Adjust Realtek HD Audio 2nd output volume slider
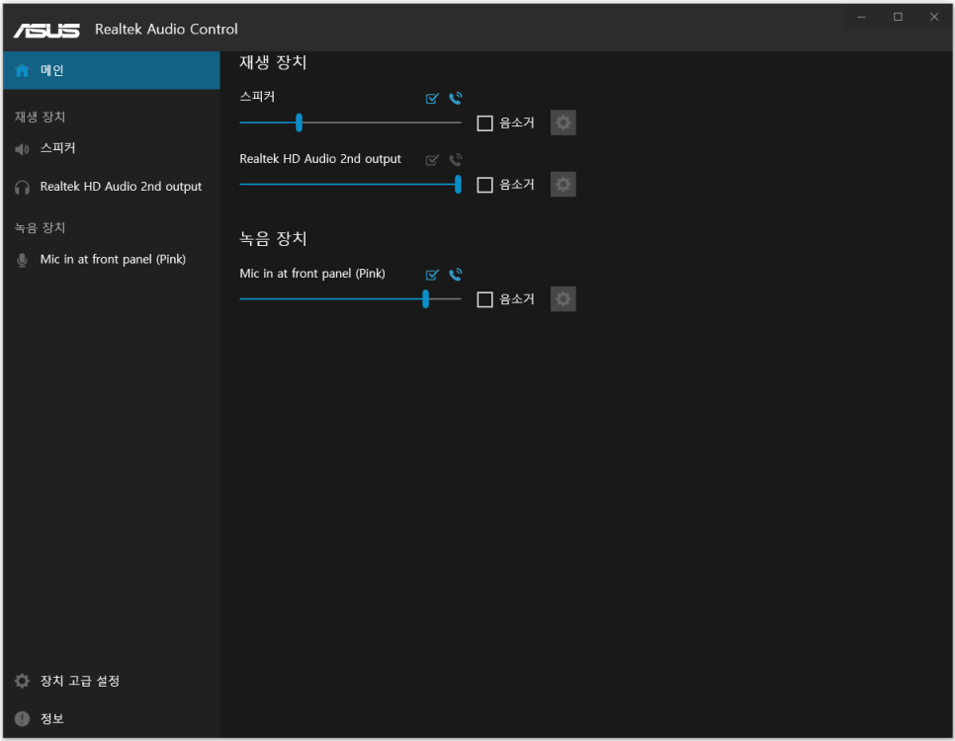 coord(350,184)
